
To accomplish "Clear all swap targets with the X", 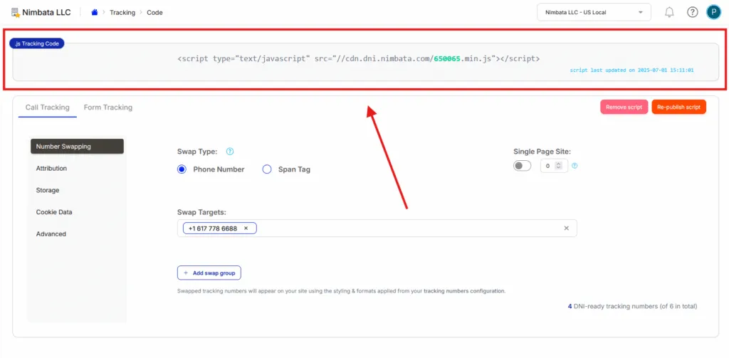I will [566, 228].
